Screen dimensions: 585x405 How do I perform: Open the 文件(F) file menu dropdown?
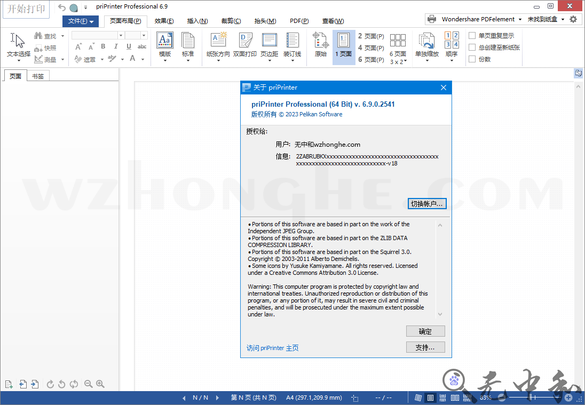tap(81, 21)
